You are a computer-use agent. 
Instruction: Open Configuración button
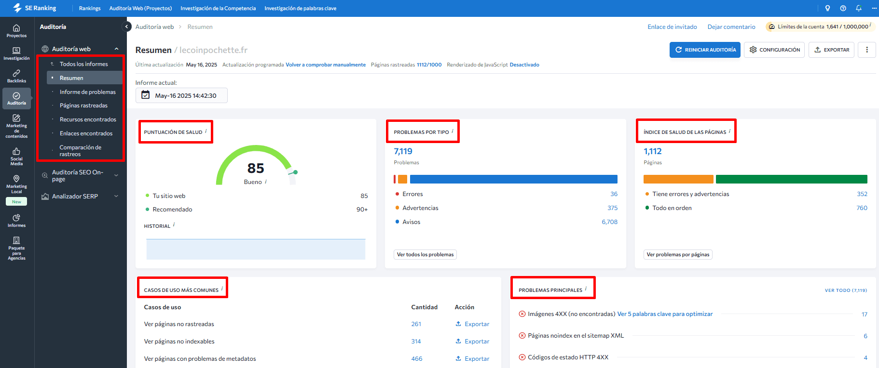click(x=774, y=50)
